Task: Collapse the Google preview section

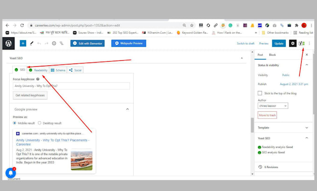Action: [x=127, y=109]
